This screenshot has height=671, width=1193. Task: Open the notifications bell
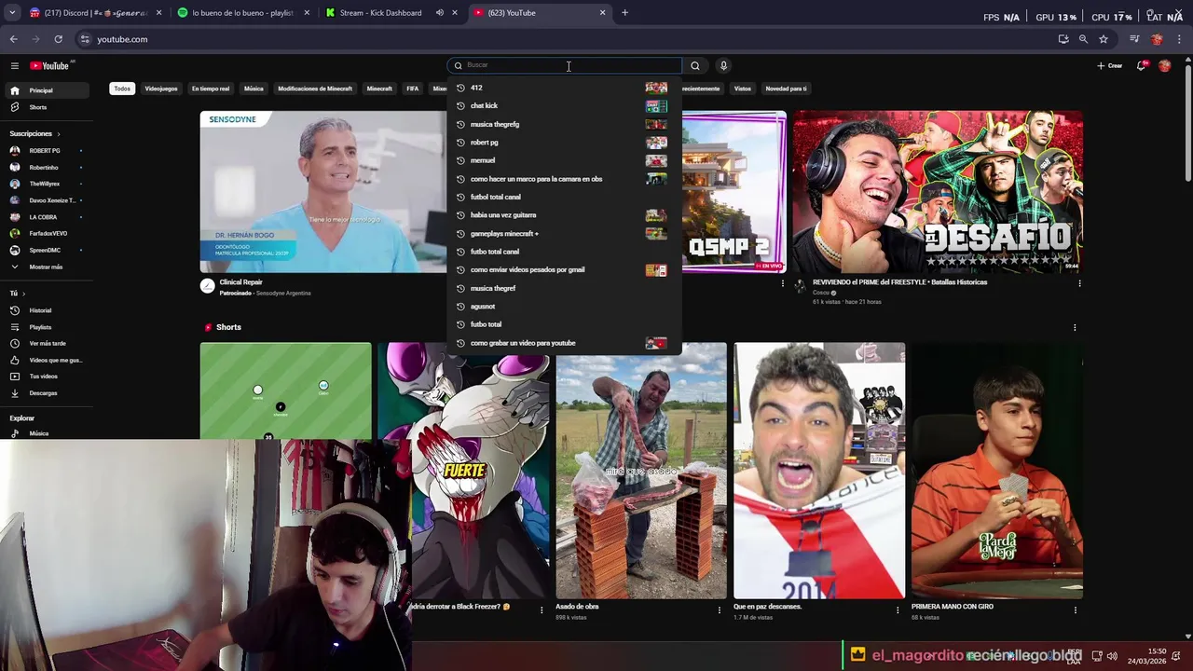click(x=1142, y=65)
